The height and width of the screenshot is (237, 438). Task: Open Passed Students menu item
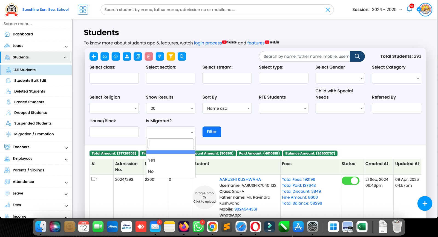coord(36,102)
